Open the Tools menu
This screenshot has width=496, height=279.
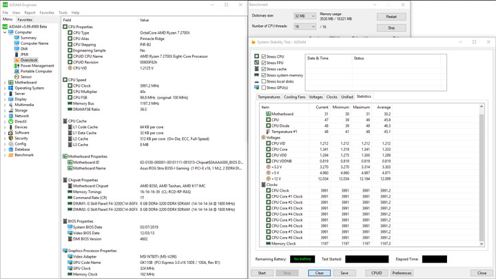pyautogui.click(x=63, y=12)
